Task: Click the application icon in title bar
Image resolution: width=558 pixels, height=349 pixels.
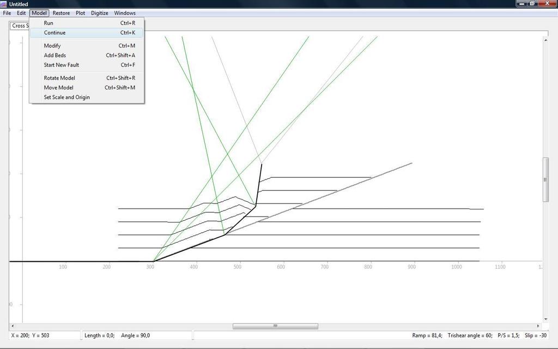Action: point(4,4)
